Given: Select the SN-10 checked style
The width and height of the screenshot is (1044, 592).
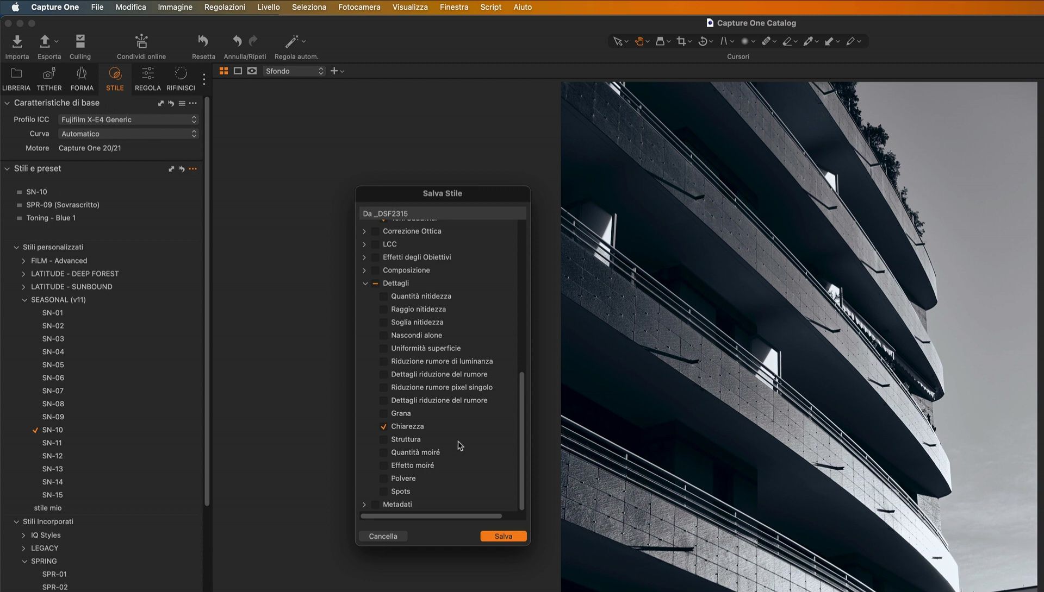Looking at the screenshot, I should 52,430.
